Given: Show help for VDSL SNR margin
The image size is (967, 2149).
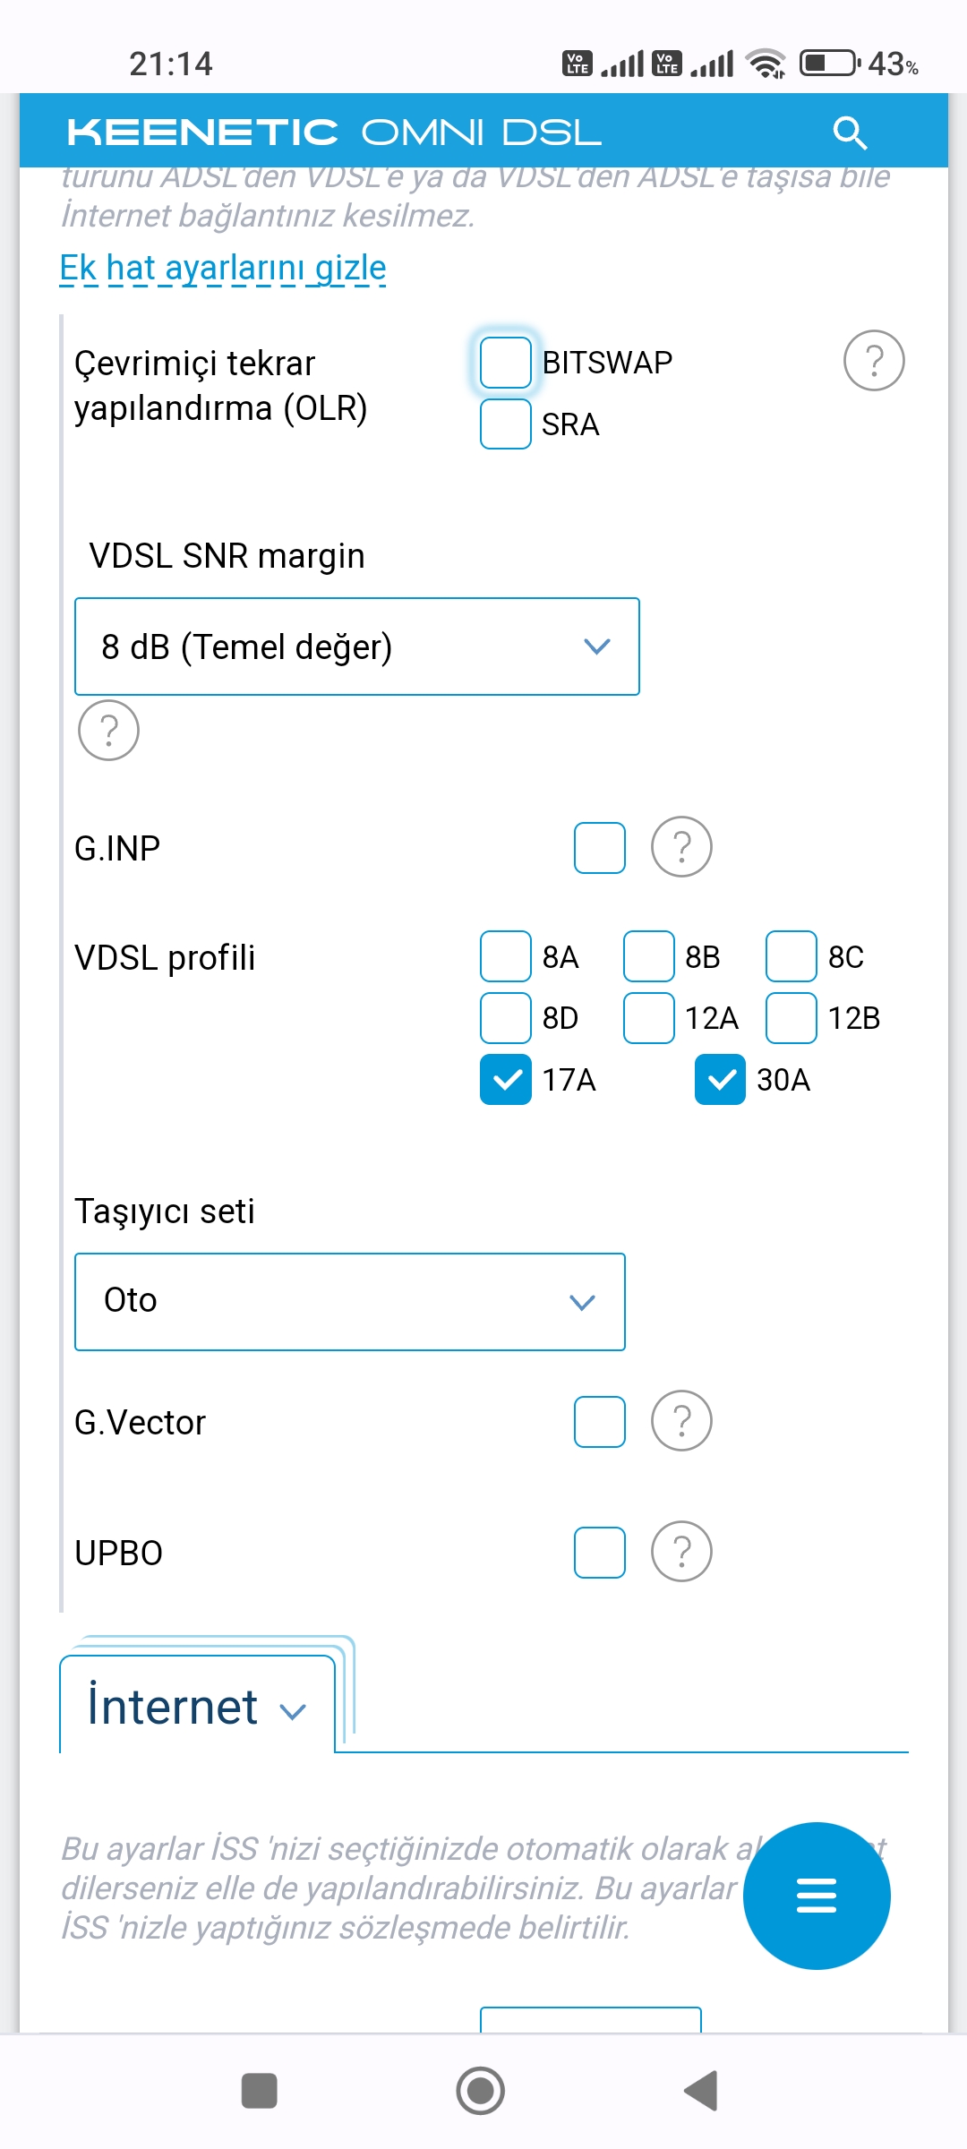Looking at the screenshot, I should [x=108, y=731].
